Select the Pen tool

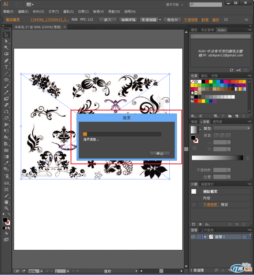6,61
